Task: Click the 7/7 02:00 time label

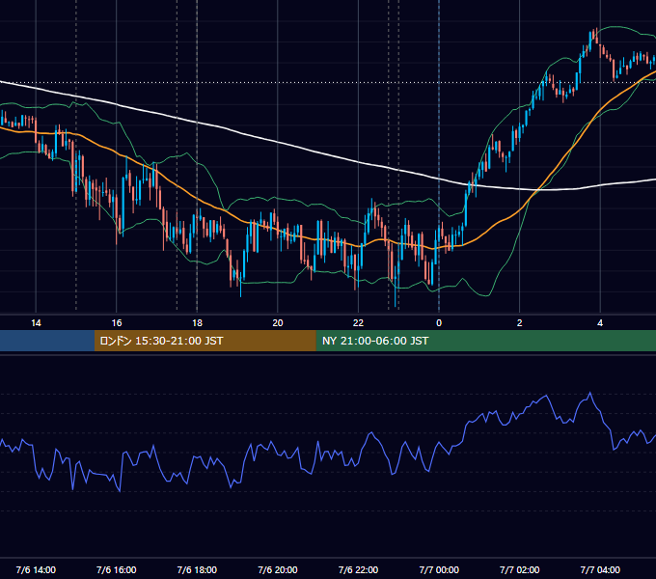Action: click(x=520, y=569)
